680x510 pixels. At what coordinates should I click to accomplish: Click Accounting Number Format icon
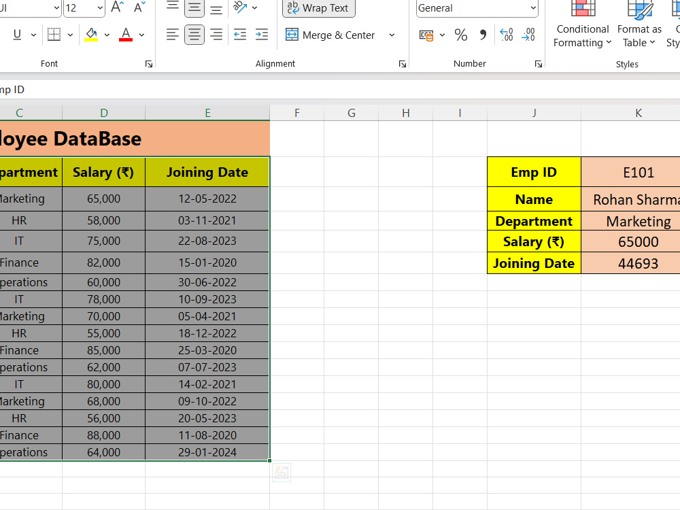coord(426,35)
